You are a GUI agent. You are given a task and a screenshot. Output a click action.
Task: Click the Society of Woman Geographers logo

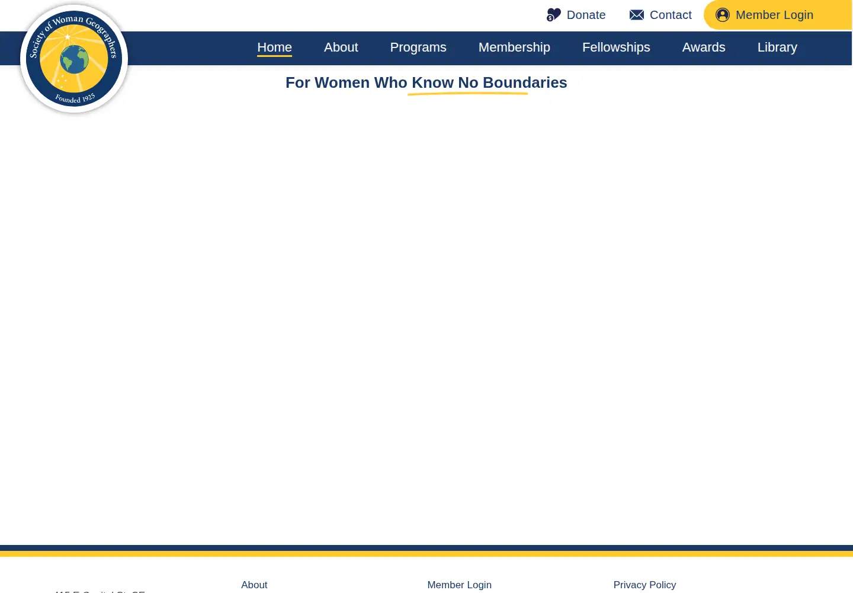point(74,59)
